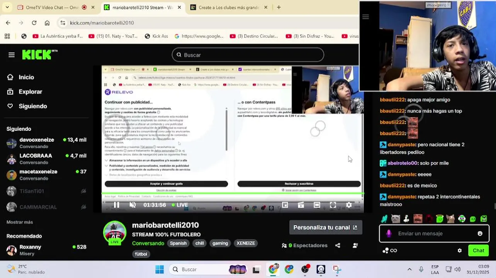Share the stream via share icon
496x278 pixels.
pos(338,245)
